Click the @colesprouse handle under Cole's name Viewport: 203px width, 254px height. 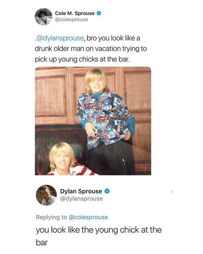pos(71,20)
